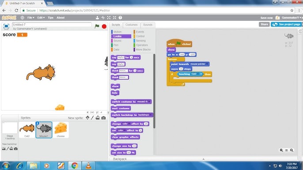Screen dimensions: 303x170
Task: Select the More Blocks category
Action: (143, 49)
